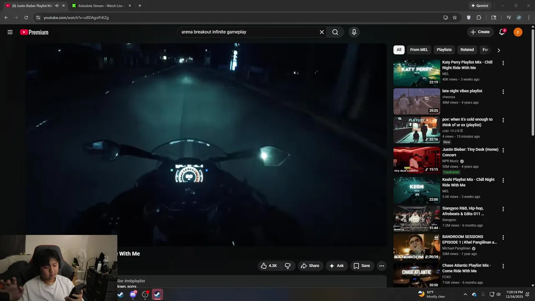The image size is (535, 301).
Task: Select the Playlists filter chip
Action: coord(444,50)
